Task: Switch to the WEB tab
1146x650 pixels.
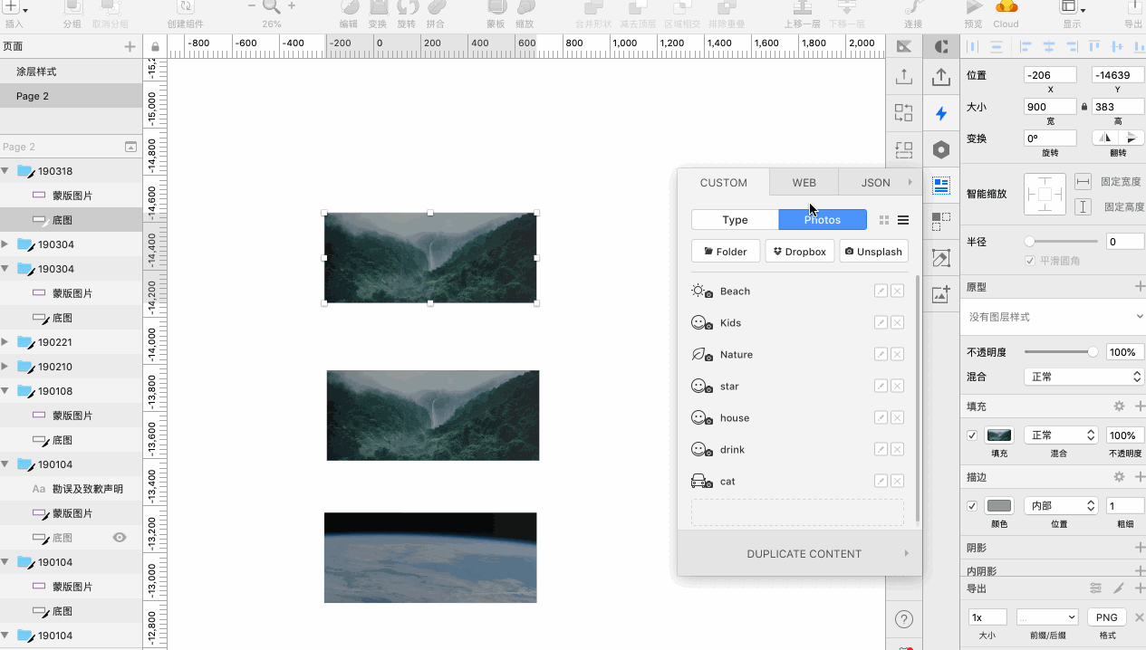Action: 804,183
